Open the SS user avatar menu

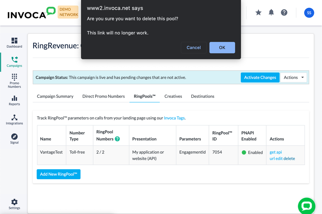pos(309,13)
